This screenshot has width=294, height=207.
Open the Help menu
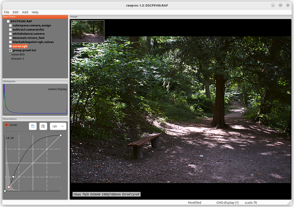(x=35, y=12)
